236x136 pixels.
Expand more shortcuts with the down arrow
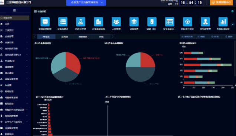tap(233, 25)
